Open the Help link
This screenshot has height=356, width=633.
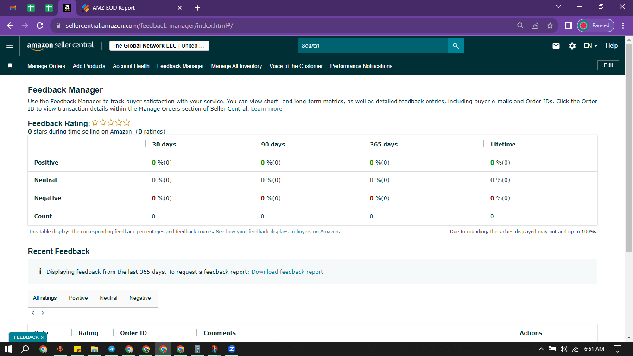(x=612, y=46)
